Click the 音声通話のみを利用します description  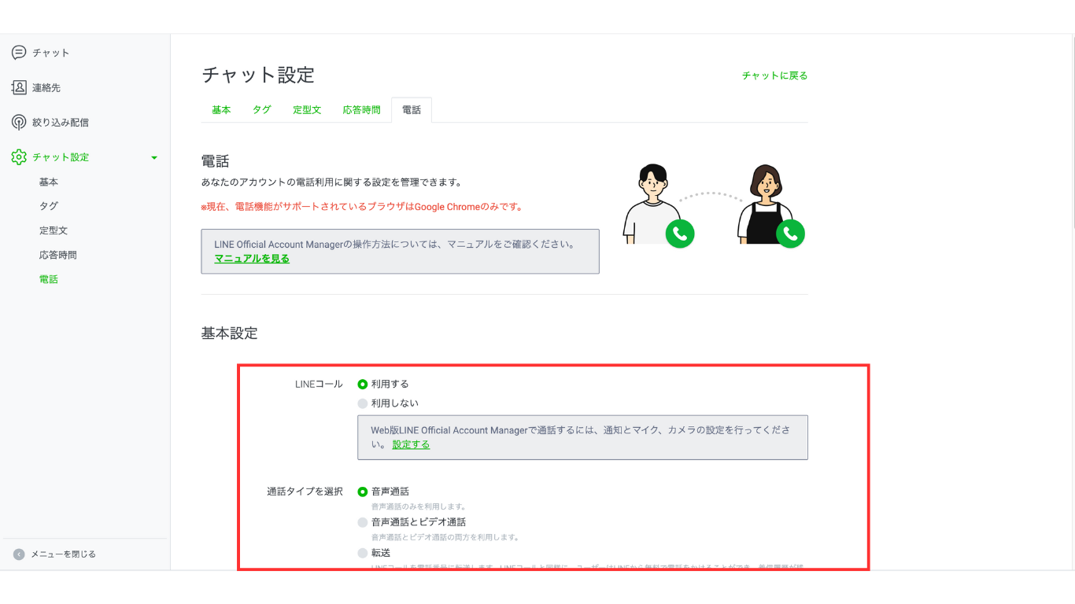419,507
